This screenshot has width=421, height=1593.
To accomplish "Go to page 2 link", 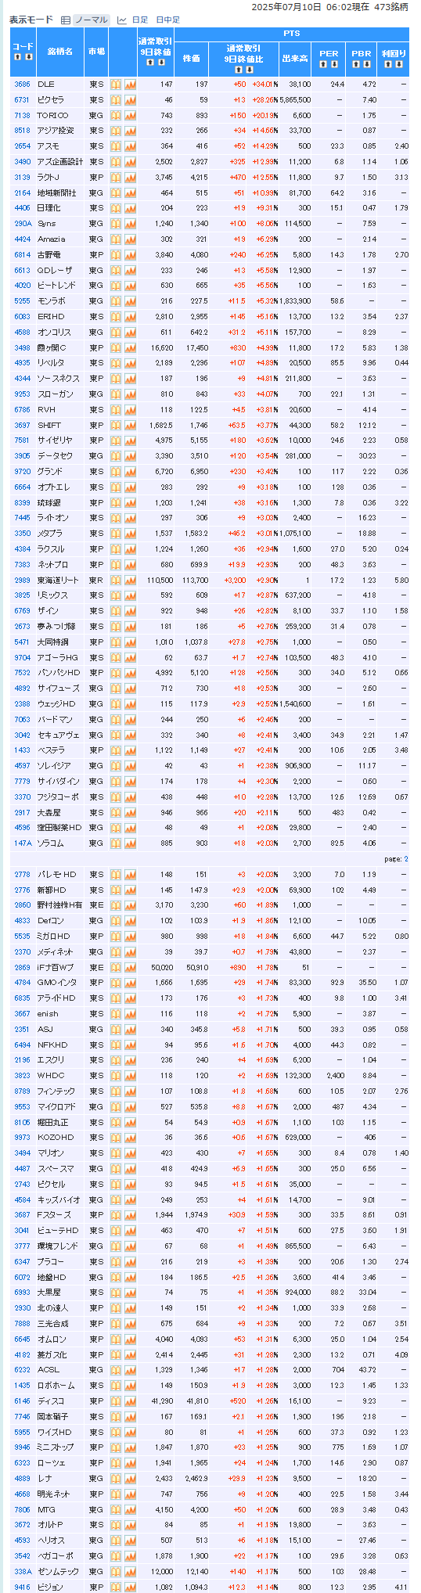I will point(406,858).
